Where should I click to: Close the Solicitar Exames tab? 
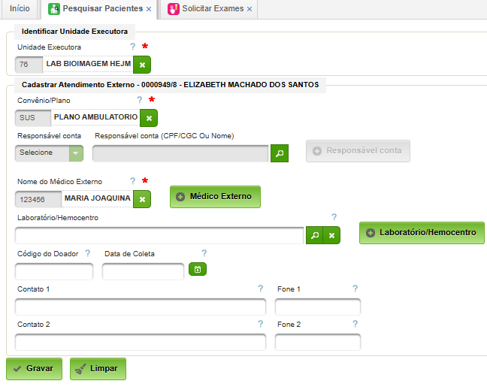coord(250,9)
